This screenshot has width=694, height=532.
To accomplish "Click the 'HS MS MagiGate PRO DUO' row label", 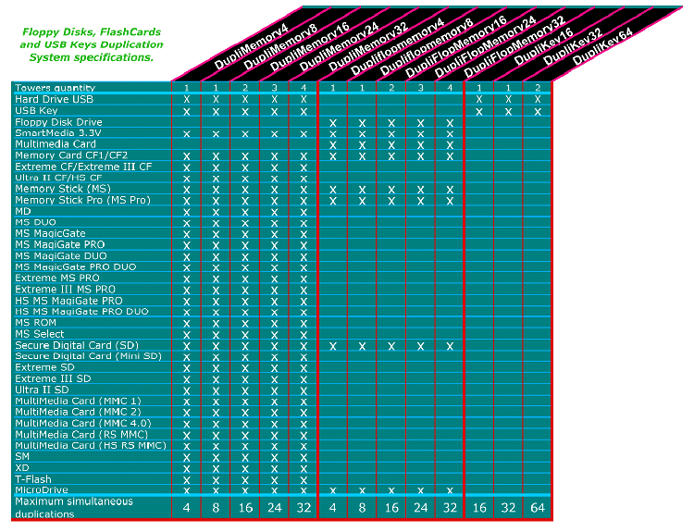I will 81,312.
